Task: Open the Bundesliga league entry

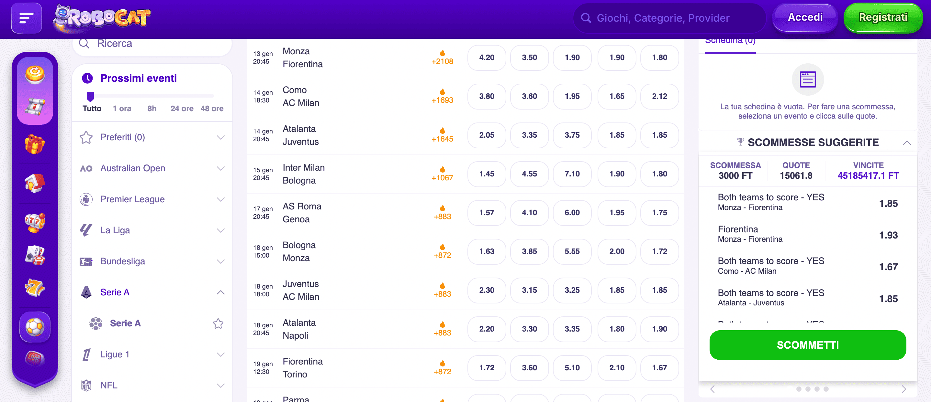Action: 122,261
